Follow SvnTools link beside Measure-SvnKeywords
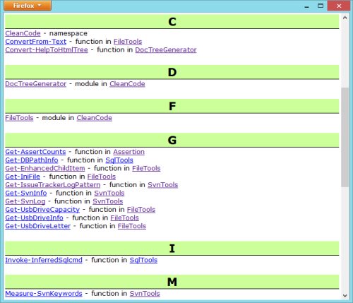Image resolution: width=353 pixels, height=303 pixels. 145,294
